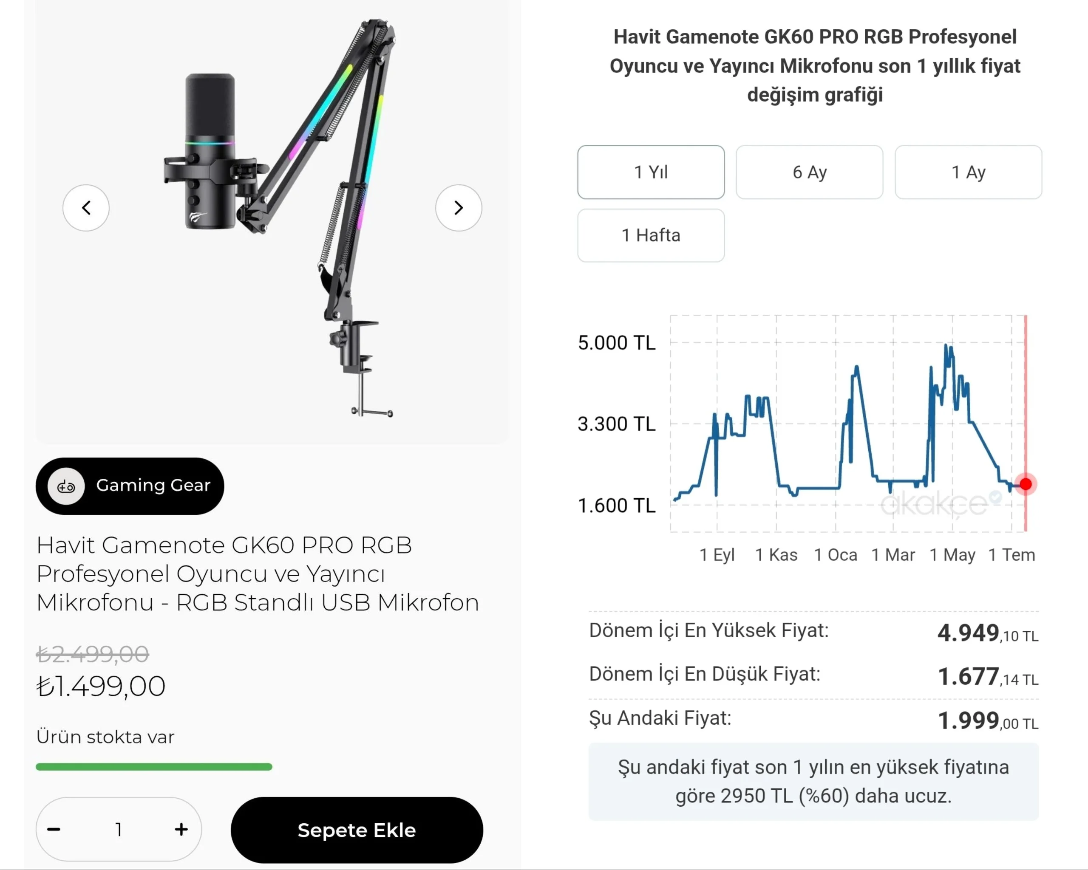Switch chart to 1 Ay range
The image size is (1088, 870).
click(x=969, y=172)
